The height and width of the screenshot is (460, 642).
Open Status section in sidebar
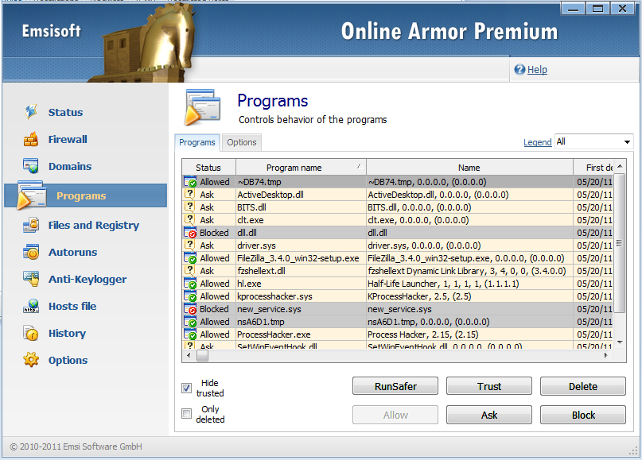point(65,112)
